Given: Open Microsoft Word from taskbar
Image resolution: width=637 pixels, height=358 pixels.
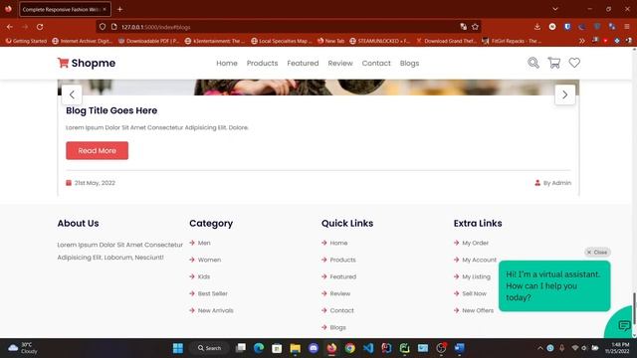Looking at the screenshot, I should tap(459, 348).
